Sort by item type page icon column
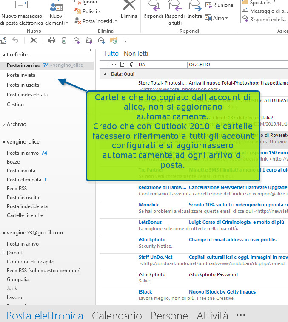 122,65
